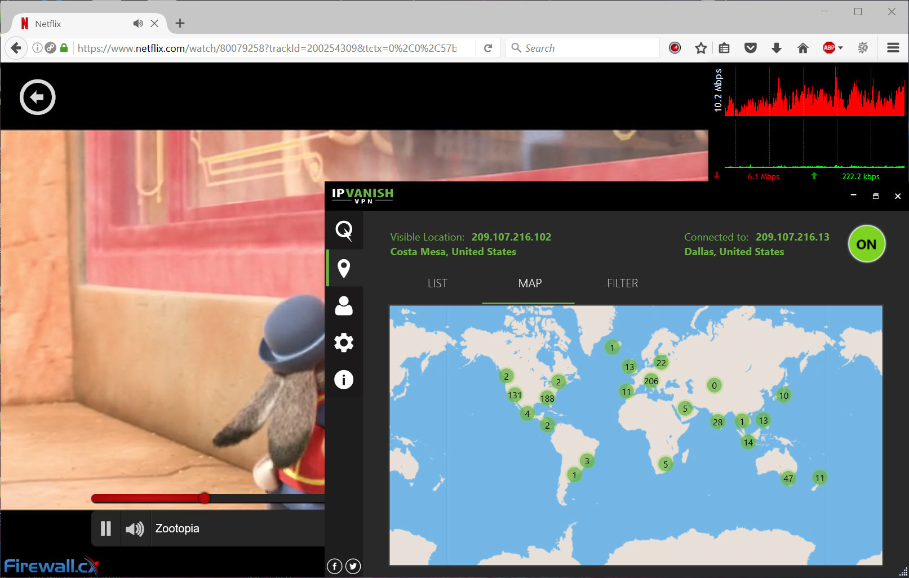Screen dimensions: 909x578
Task: Open the IPVanish Quick Connect icon
Action: [x=344, y=230]
